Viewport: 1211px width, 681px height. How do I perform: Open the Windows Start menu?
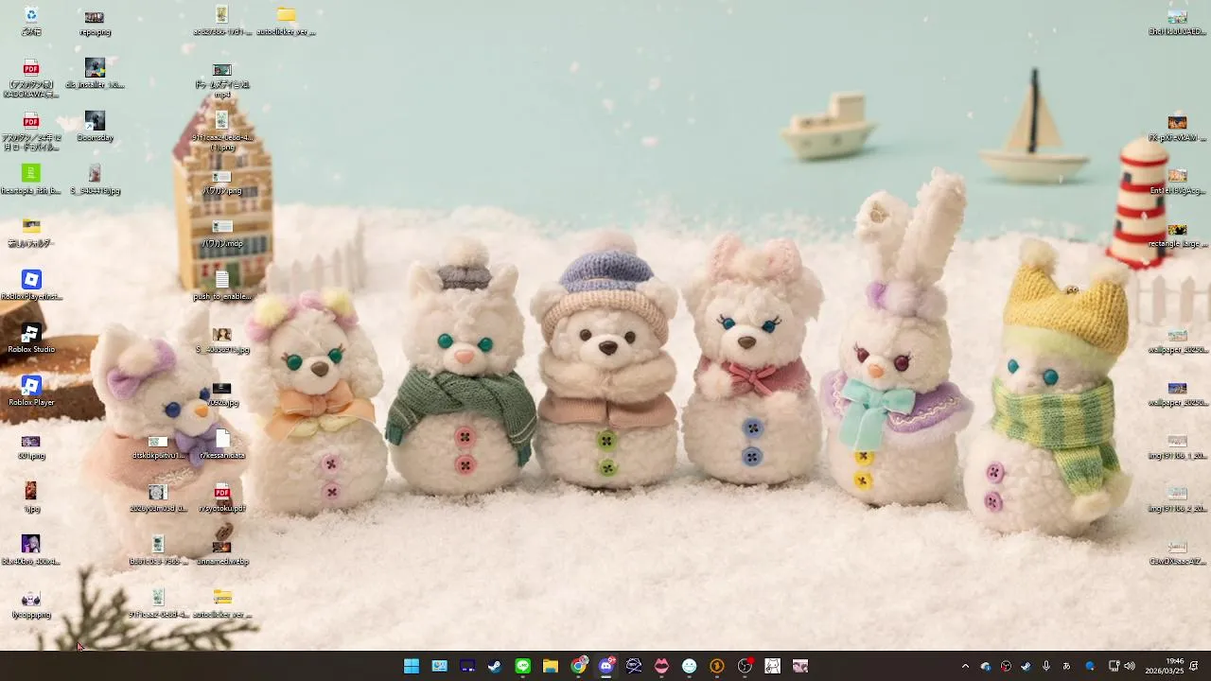412,666
